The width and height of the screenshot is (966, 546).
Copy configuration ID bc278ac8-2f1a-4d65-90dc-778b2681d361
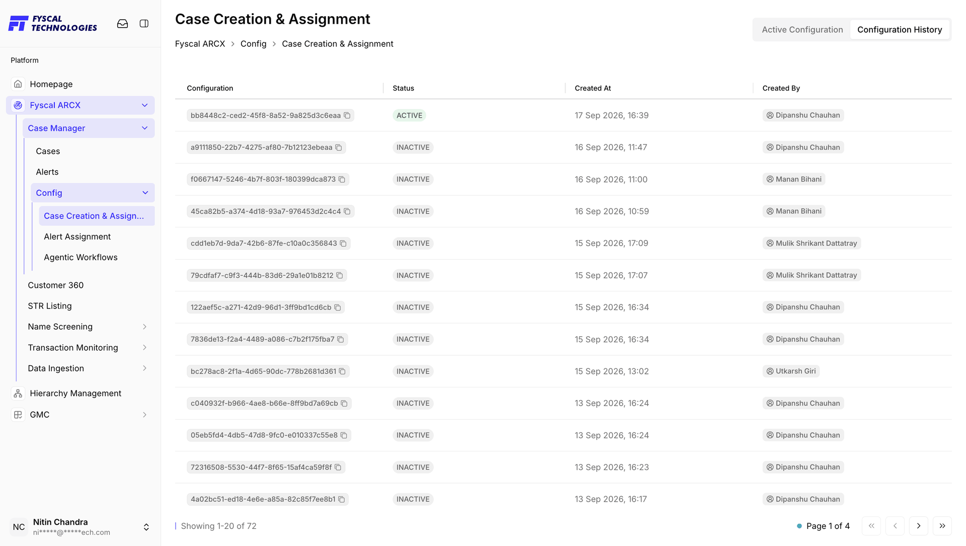[x=342, y=371]
